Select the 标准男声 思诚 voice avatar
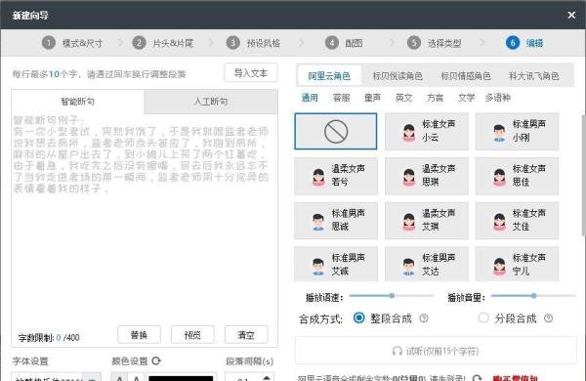 tap(318, 222)
